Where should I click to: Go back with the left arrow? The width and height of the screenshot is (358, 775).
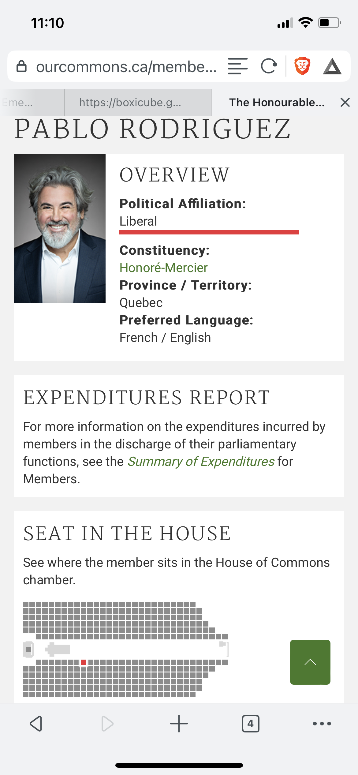(36, 724)
